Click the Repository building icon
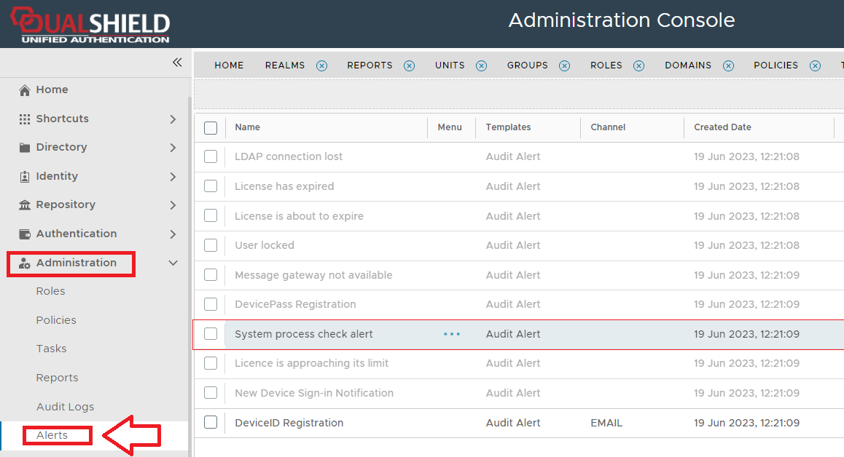Viewport: 844px width, 457px height. point(25,205)
